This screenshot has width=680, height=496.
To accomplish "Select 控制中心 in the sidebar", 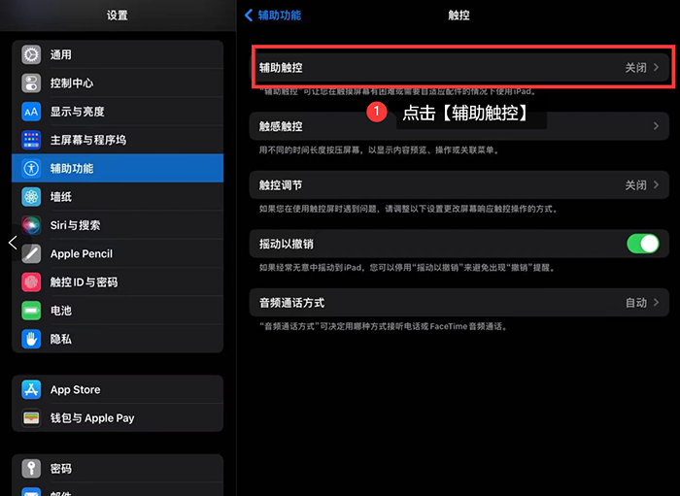I will coord(118,83).
